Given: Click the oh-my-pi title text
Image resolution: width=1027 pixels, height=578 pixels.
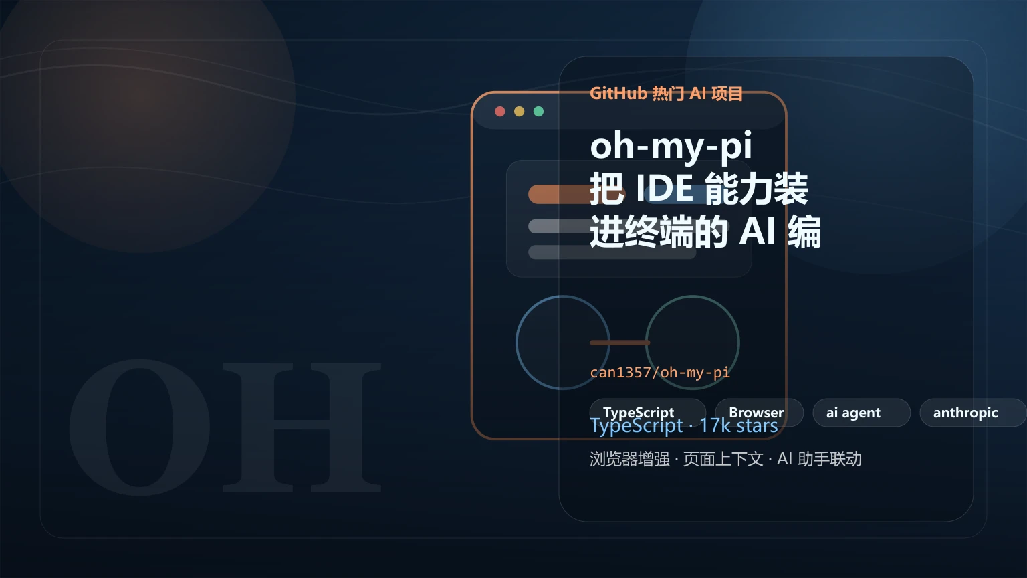Looking at the screenshot, I should pos(671,146).
